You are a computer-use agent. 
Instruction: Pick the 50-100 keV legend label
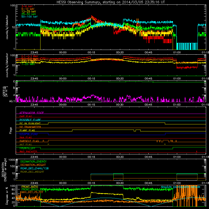pos(30,17)
